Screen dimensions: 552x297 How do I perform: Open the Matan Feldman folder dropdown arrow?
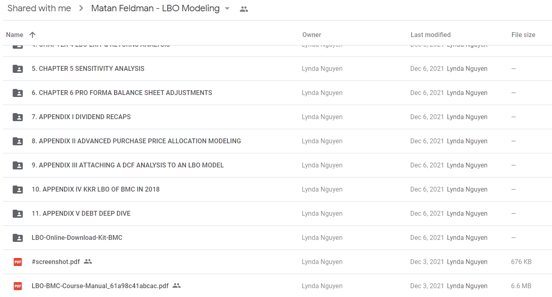pyautogui.click(x=227, y=8)
